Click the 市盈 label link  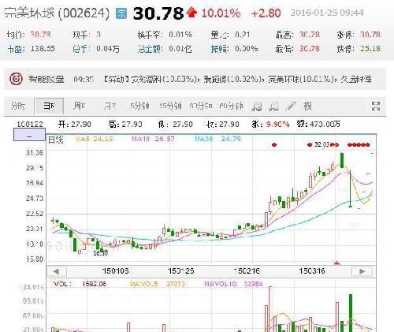pyautogui.click(x=16, y=49)
